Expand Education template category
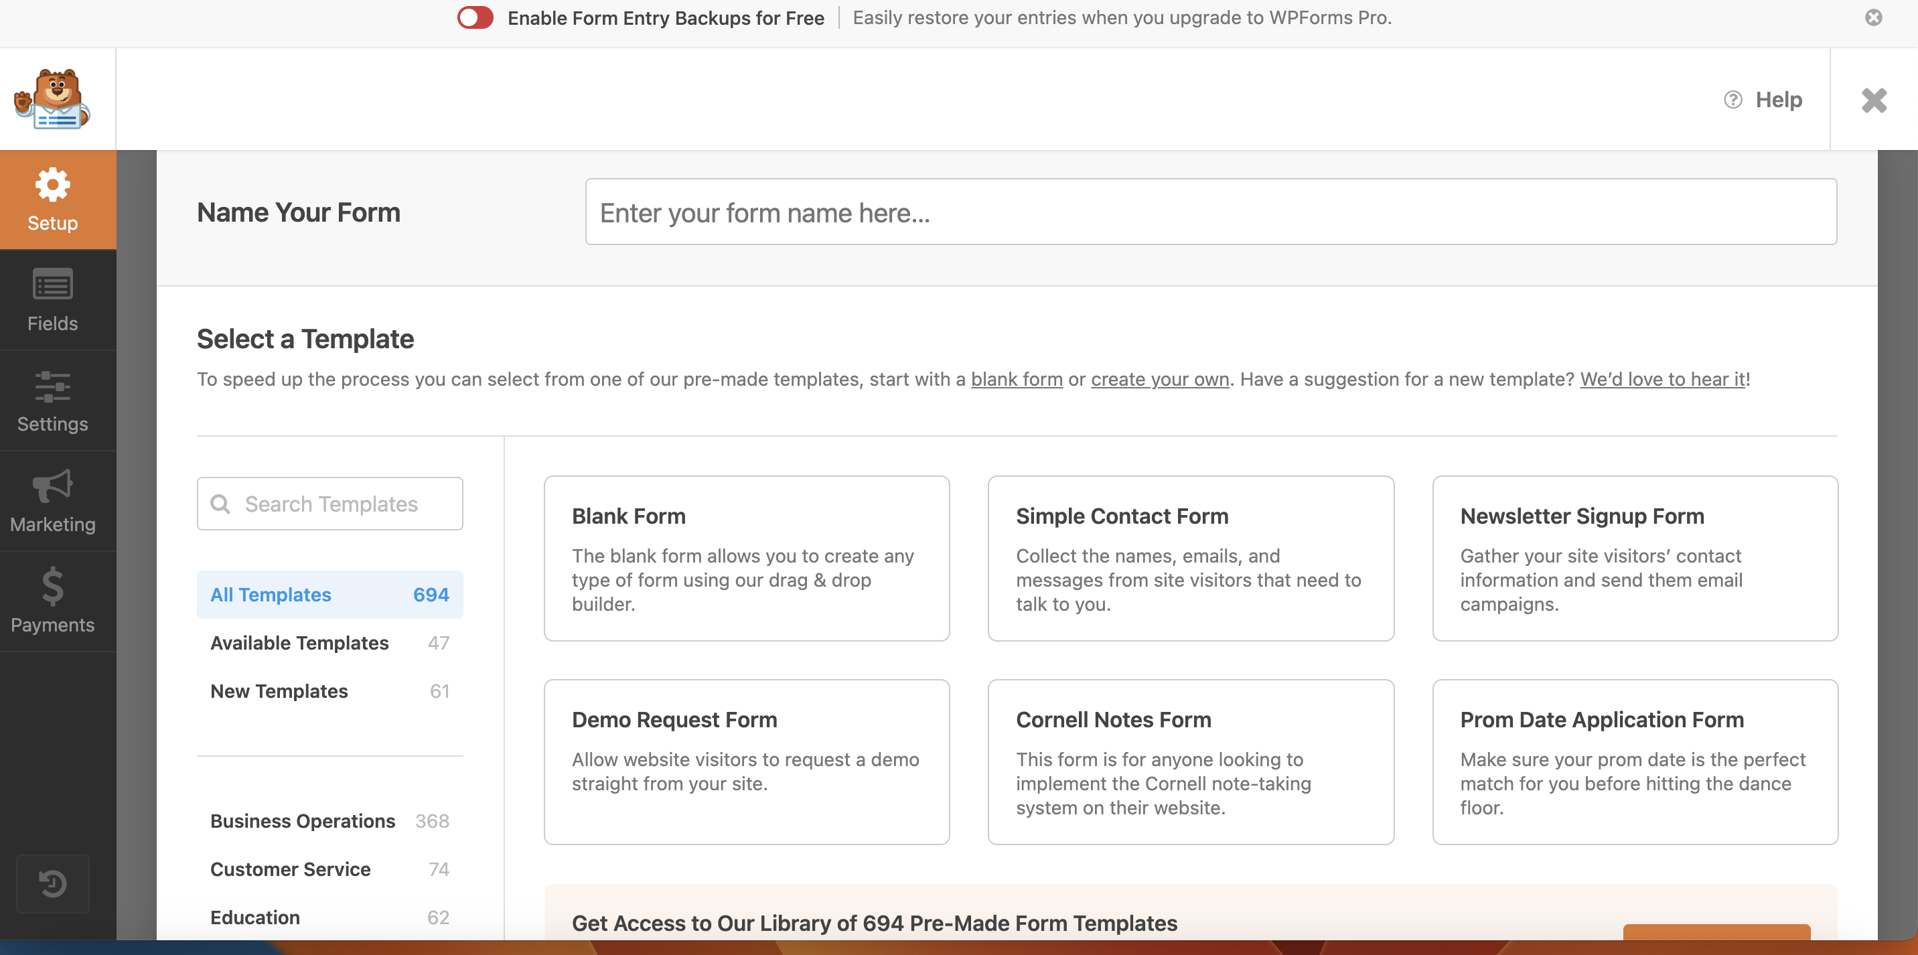Viewport: 1918px width, 955px height. tap(256, 916)
